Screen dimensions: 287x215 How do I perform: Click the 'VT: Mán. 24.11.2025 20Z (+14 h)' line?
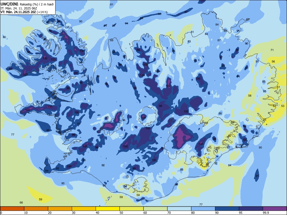[24, 12]
